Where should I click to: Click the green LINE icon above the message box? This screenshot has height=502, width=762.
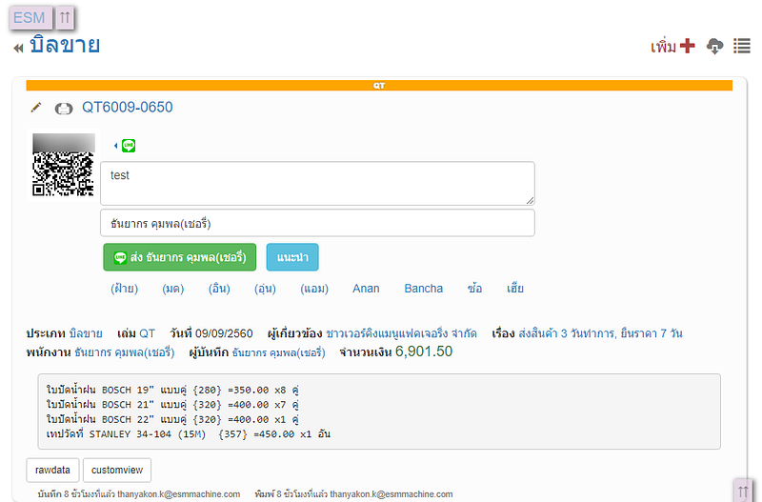coord(128,146)
